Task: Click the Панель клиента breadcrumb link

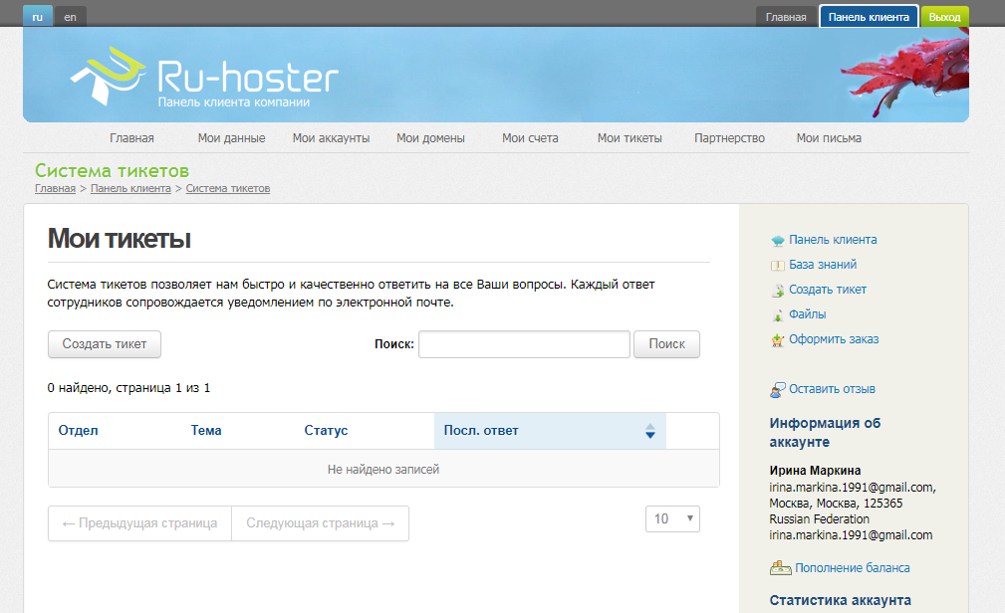Action: point(130,188)
